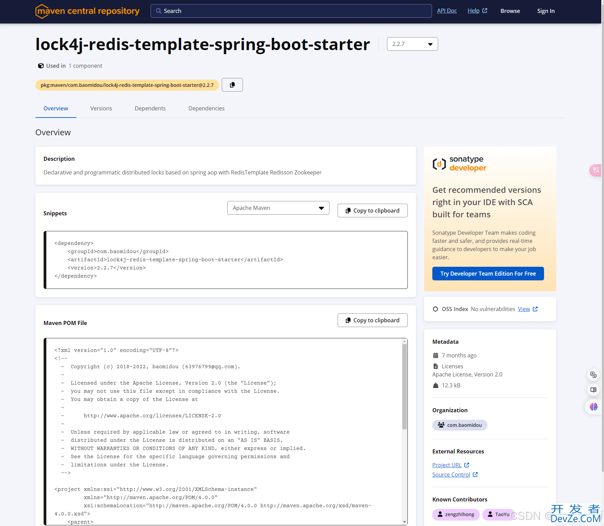Click the calendar icon by 7 months ago
Image resolution: width=604 pixels, height=526 pixels.
(x=435, y=355)
